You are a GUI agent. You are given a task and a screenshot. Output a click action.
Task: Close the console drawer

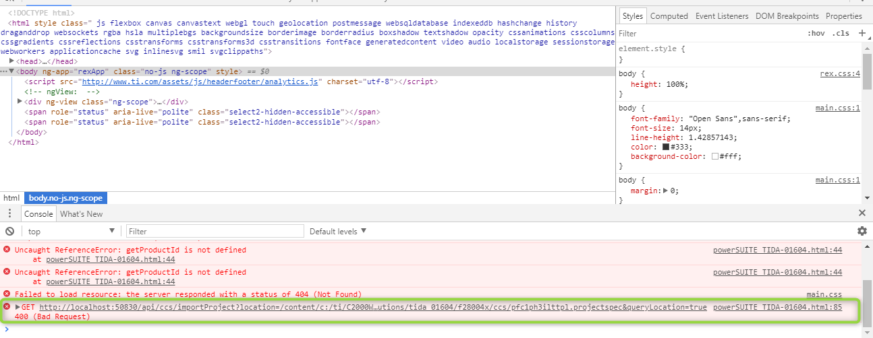(862, 213)
